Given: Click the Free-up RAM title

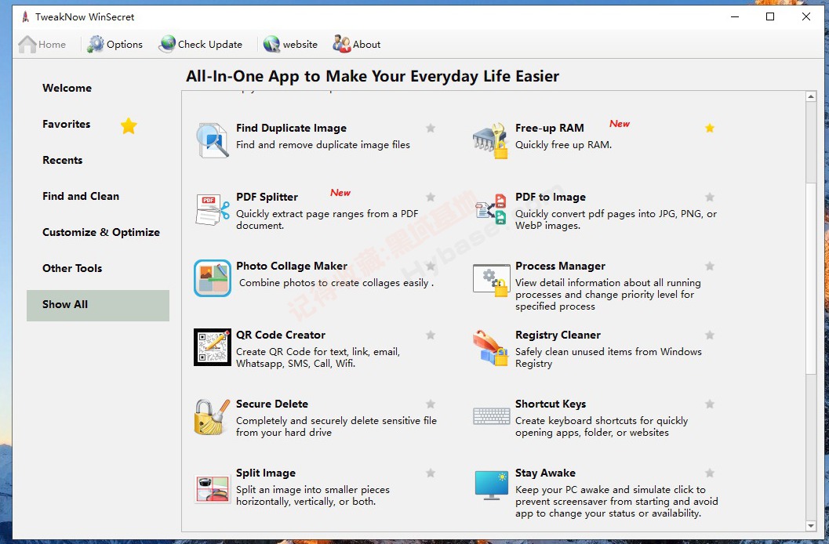Looking at the screenshot, I should (549, 128).
